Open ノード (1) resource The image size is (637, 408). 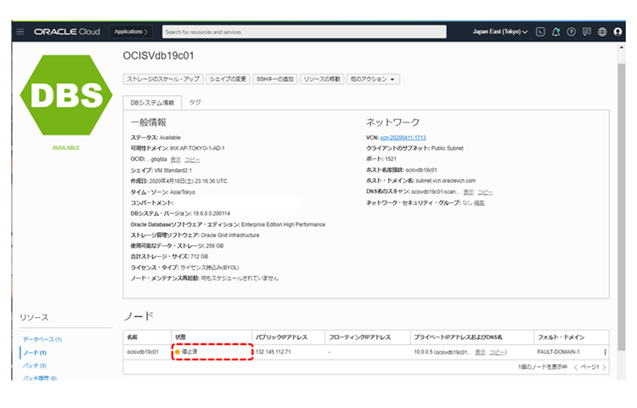35,353
